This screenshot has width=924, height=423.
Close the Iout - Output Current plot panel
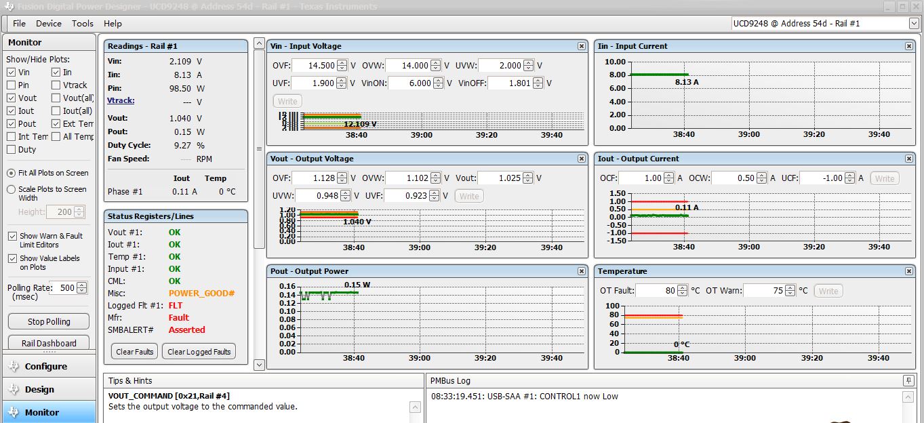(909, 159)
